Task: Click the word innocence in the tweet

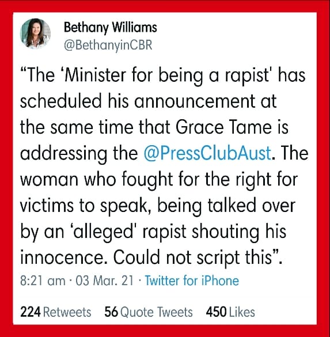Action: 62,258
